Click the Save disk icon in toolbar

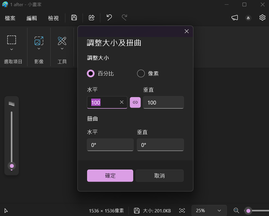pos(74,18)
